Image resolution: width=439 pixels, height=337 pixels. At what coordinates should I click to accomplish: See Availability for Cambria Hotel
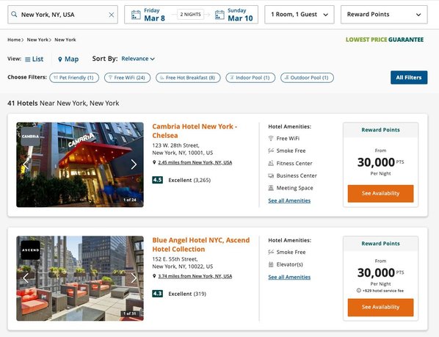pos(380,193)
